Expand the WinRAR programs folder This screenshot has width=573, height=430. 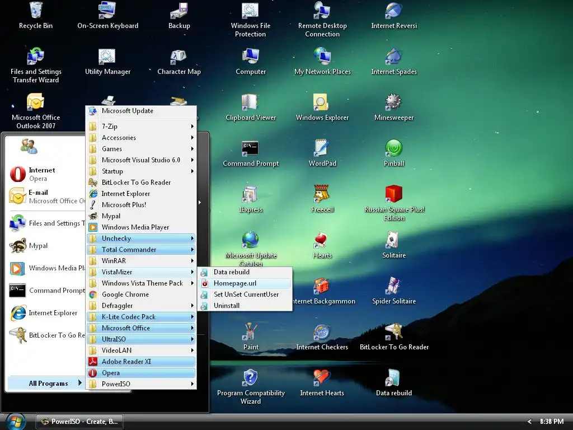(141, 261)
